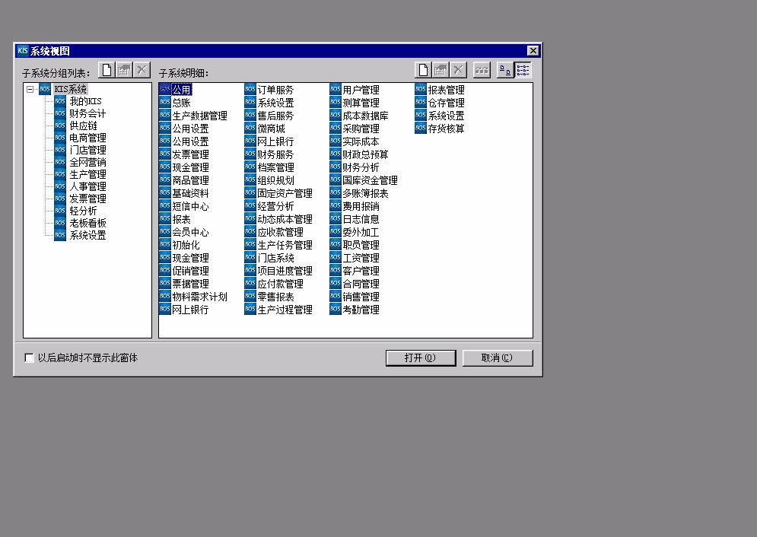The height and width of the screenshot is (537, 757).
Task: Click edit properties icon in 子系统明细 toolbar
Action: tap(441, 71)
